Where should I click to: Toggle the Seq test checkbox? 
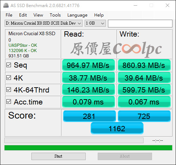click(x=9, y=65)
